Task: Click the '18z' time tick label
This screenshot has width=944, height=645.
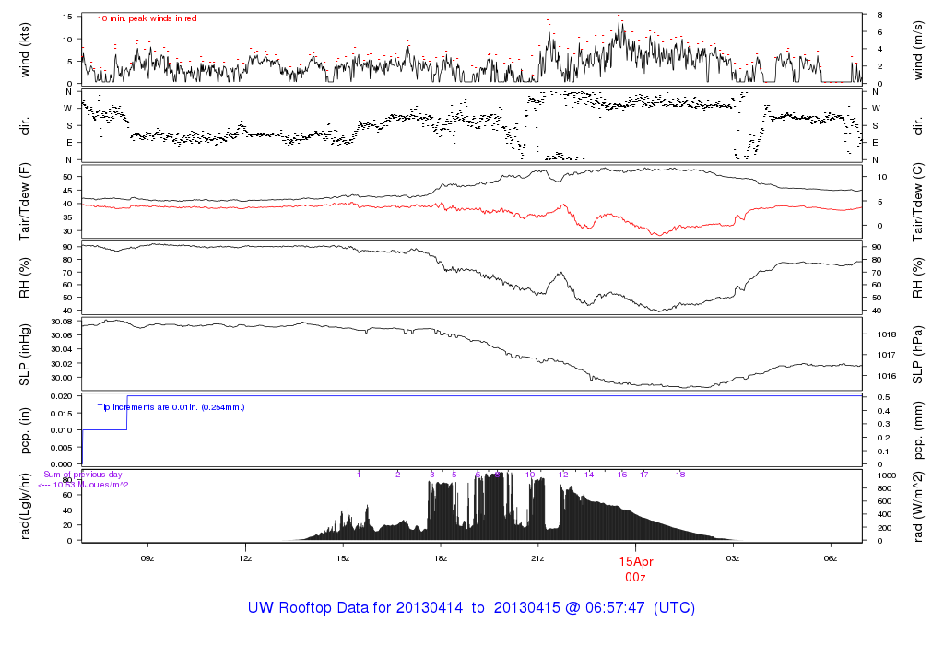Action: pos(440,559)
